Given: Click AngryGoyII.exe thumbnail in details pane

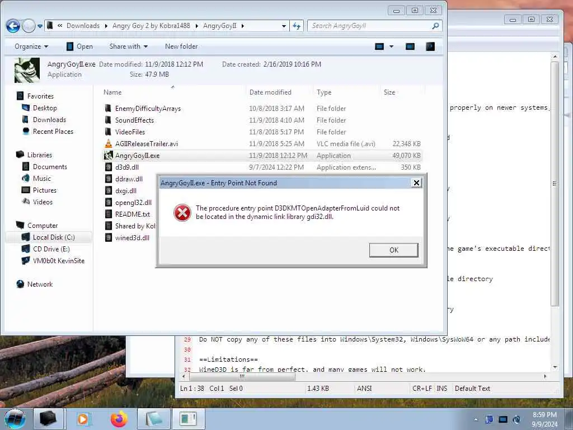Looking at the screenshot, I should coord(27,70).
